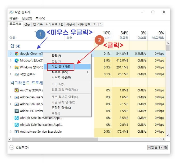Click the vertical scrollbar down arrow
181x163 pixels.
click(168, 135)
